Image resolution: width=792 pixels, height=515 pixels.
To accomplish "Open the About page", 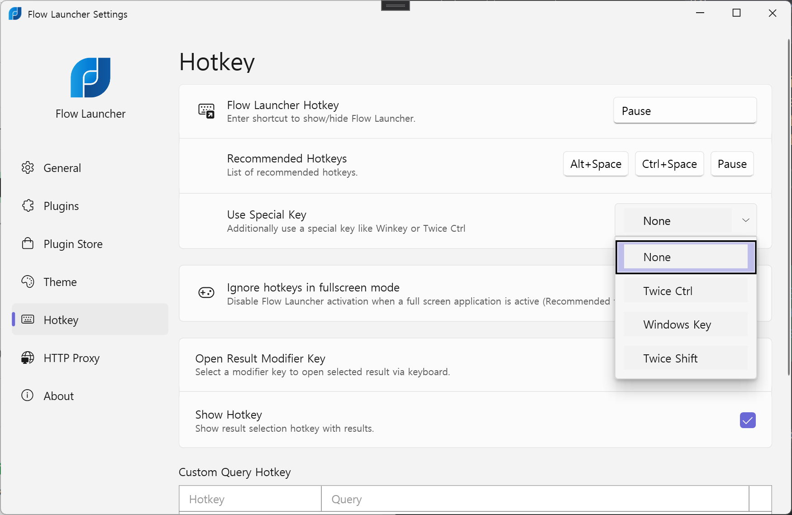I will pos(90,396).
